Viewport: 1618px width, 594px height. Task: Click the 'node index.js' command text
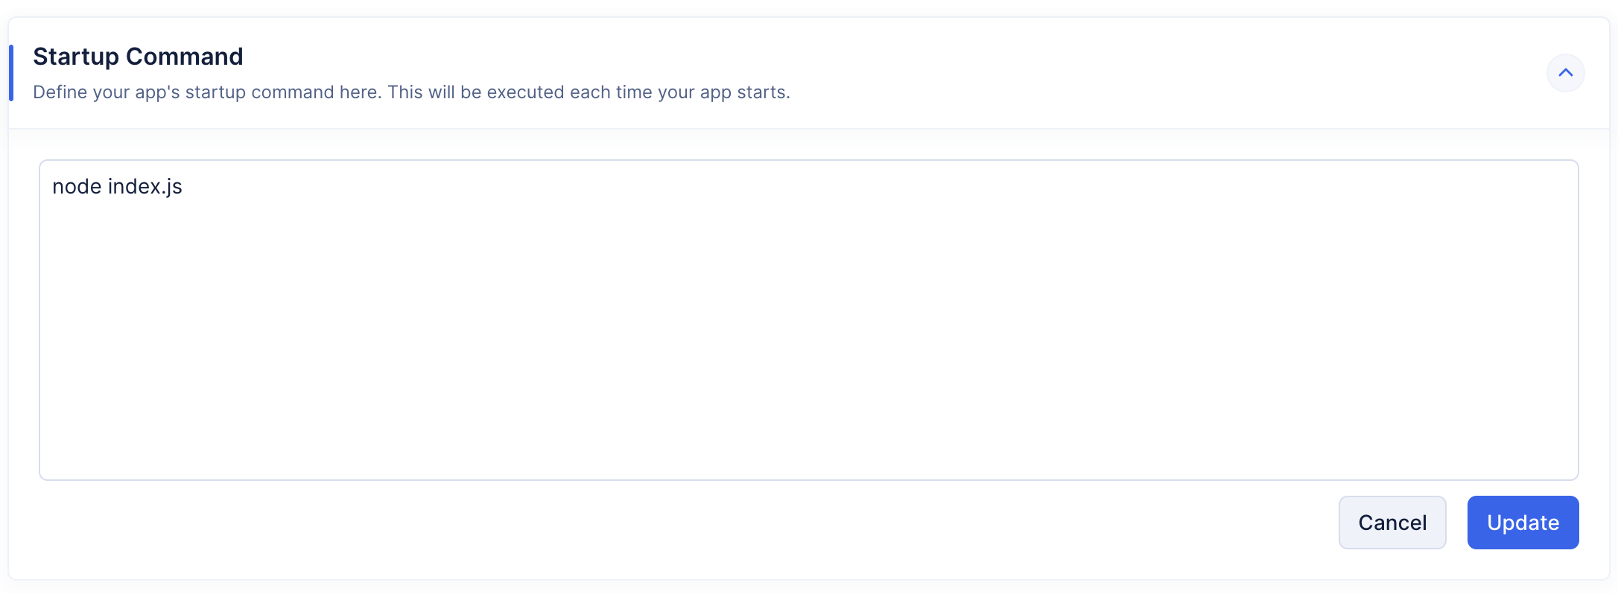point(117,186)
